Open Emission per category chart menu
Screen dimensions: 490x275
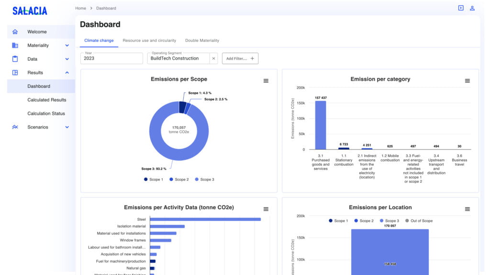coord(468,81)
